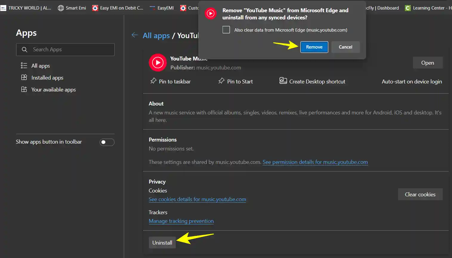452x258 pixels.
Task: Click the YouTube Music icon in the dialog
Action: [x=210, y=13]
